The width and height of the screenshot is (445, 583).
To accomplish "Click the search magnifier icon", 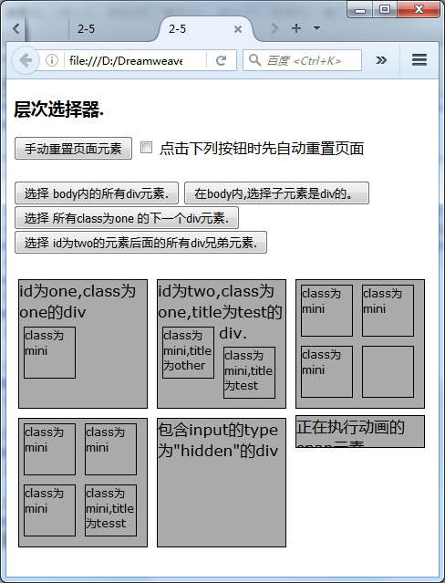I will pyautogui.click(x=254, y=60).
